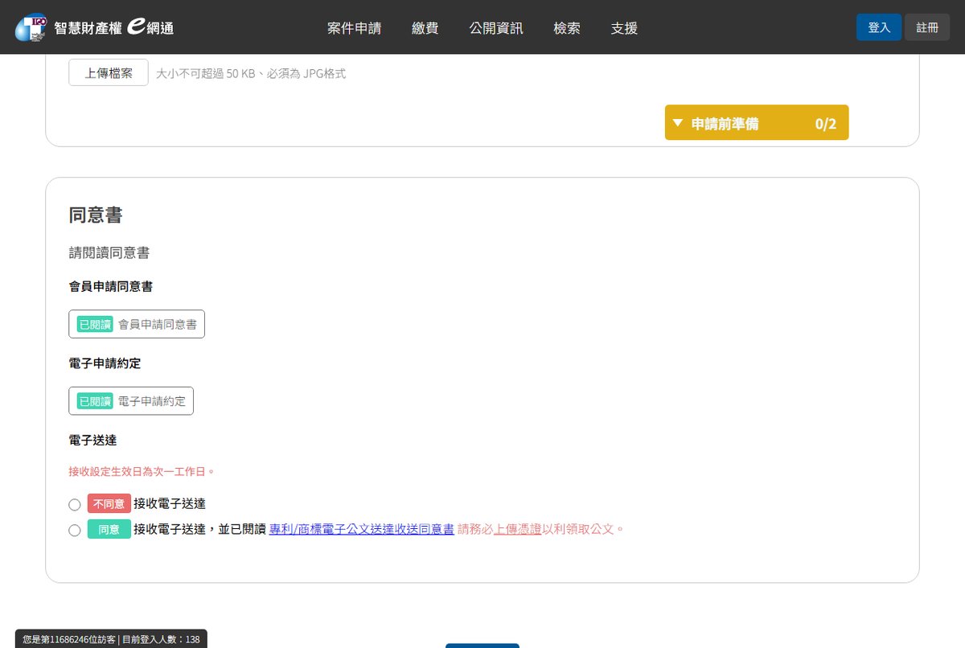Viewport: 965px width, 648px height.
Task: Select 不同意 接收電子送達 radio option
Action: click(x=75, y=505)
